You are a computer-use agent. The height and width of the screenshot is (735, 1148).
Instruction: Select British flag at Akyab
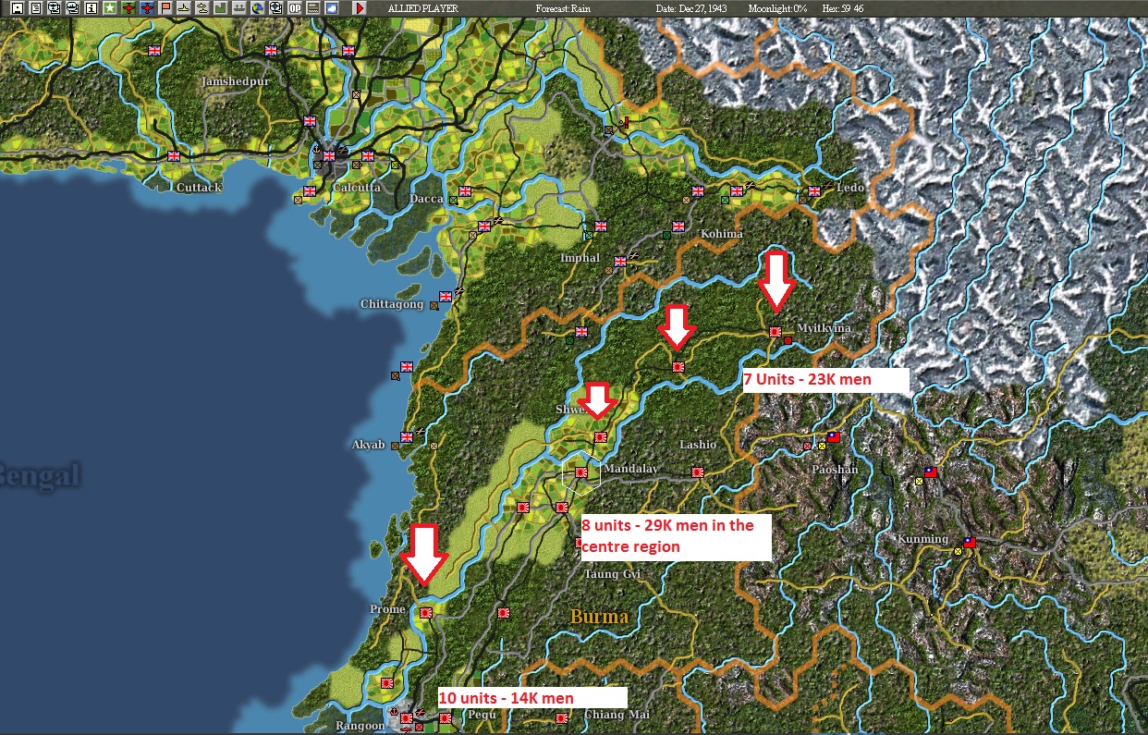coord(406,436)
